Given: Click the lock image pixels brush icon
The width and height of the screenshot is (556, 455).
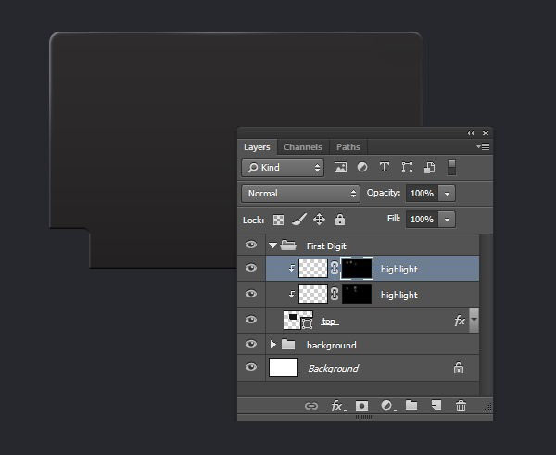Looking at the screenshot, I should click(x=298, y=220).
